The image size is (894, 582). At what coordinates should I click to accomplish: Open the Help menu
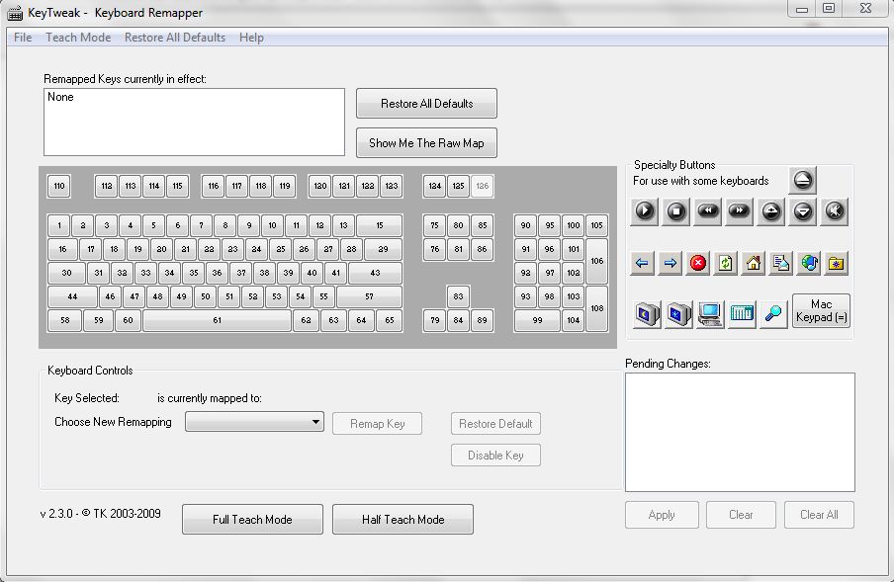pyautogui.click(x=251, y=38)
